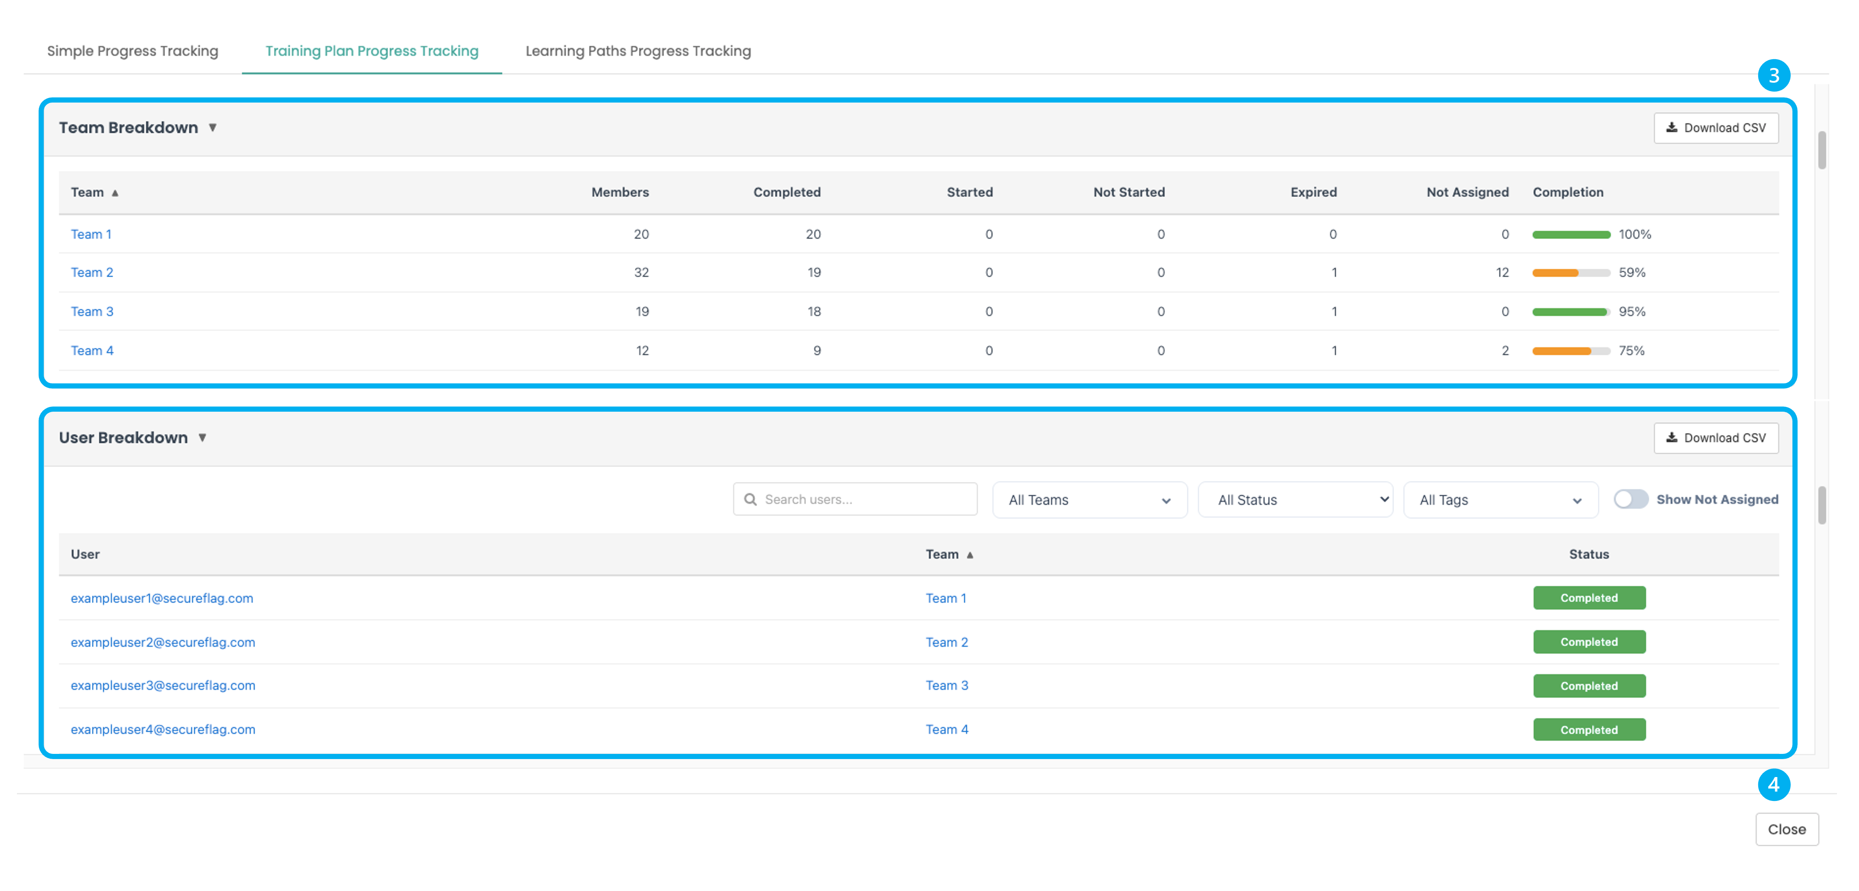The height and width of the screenshot is (891, 1859).
Task: Switch to Learning Paths Progress Tracking tab
Action: click(637, 51)
